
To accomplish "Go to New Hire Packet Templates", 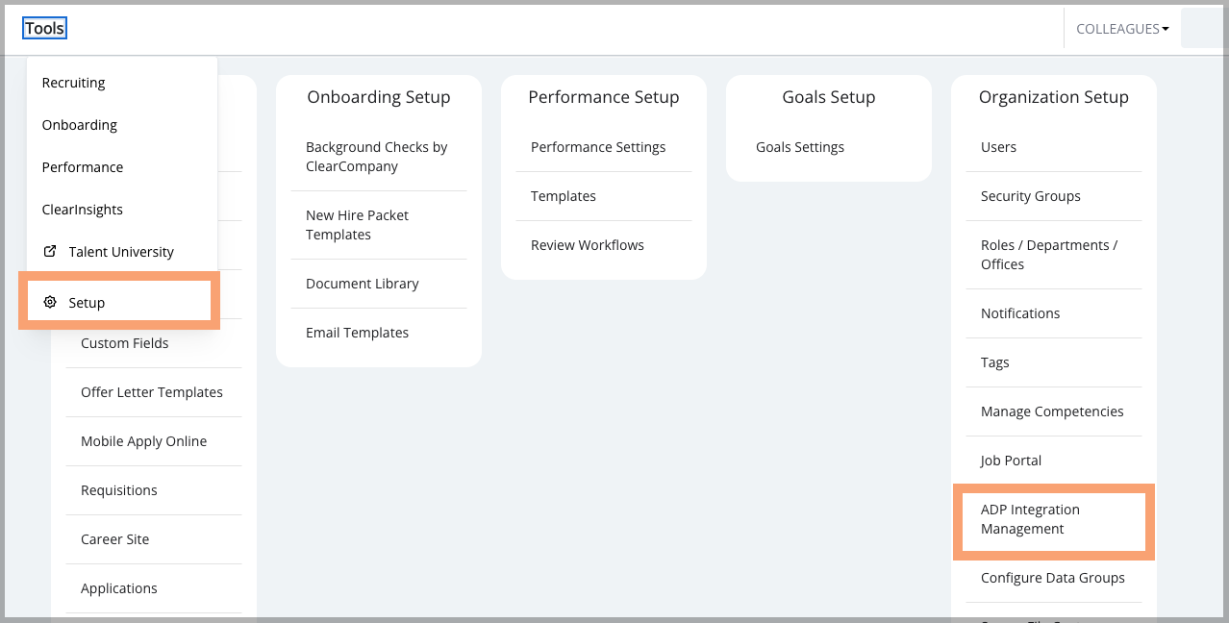I will (358, 225).
